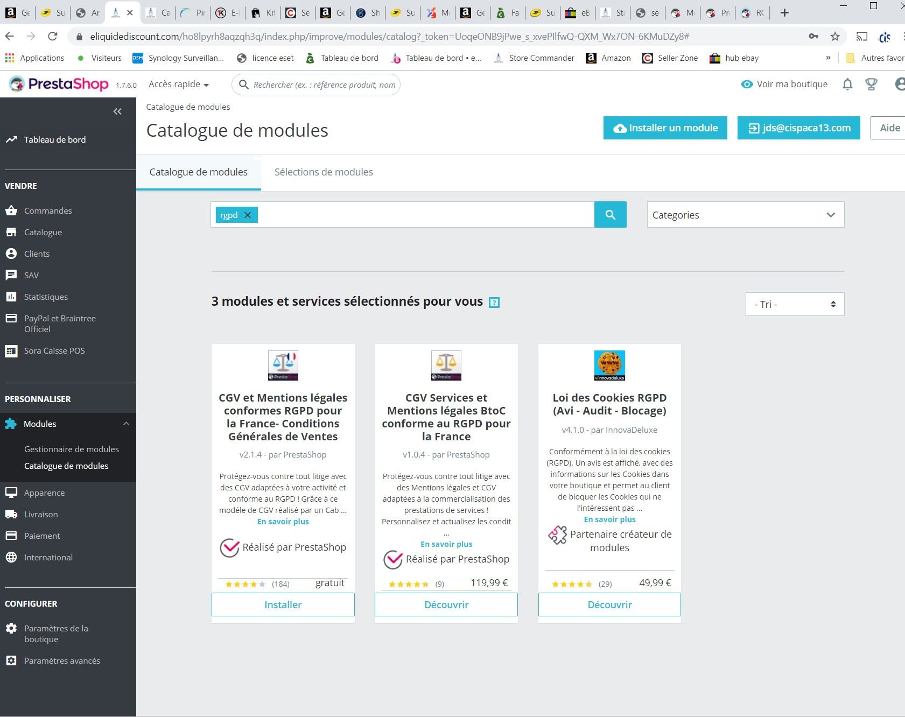Open the hub ebay bookmark
Screen dimensions: 905x717
tap(734, 58)
